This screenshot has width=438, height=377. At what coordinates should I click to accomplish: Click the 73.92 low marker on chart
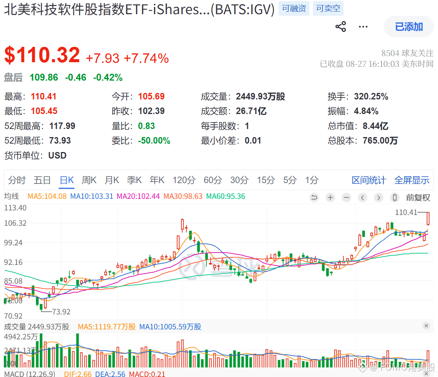(x=61, y=312)
